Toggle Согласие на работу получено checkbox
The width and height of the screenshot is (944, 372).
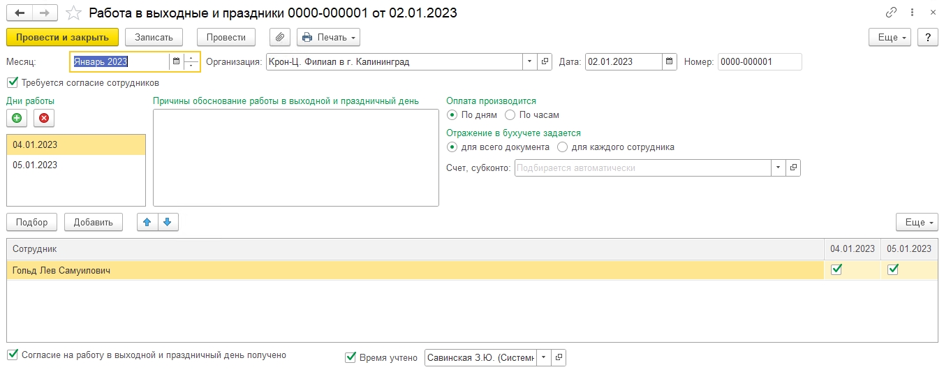click(12, 355)
